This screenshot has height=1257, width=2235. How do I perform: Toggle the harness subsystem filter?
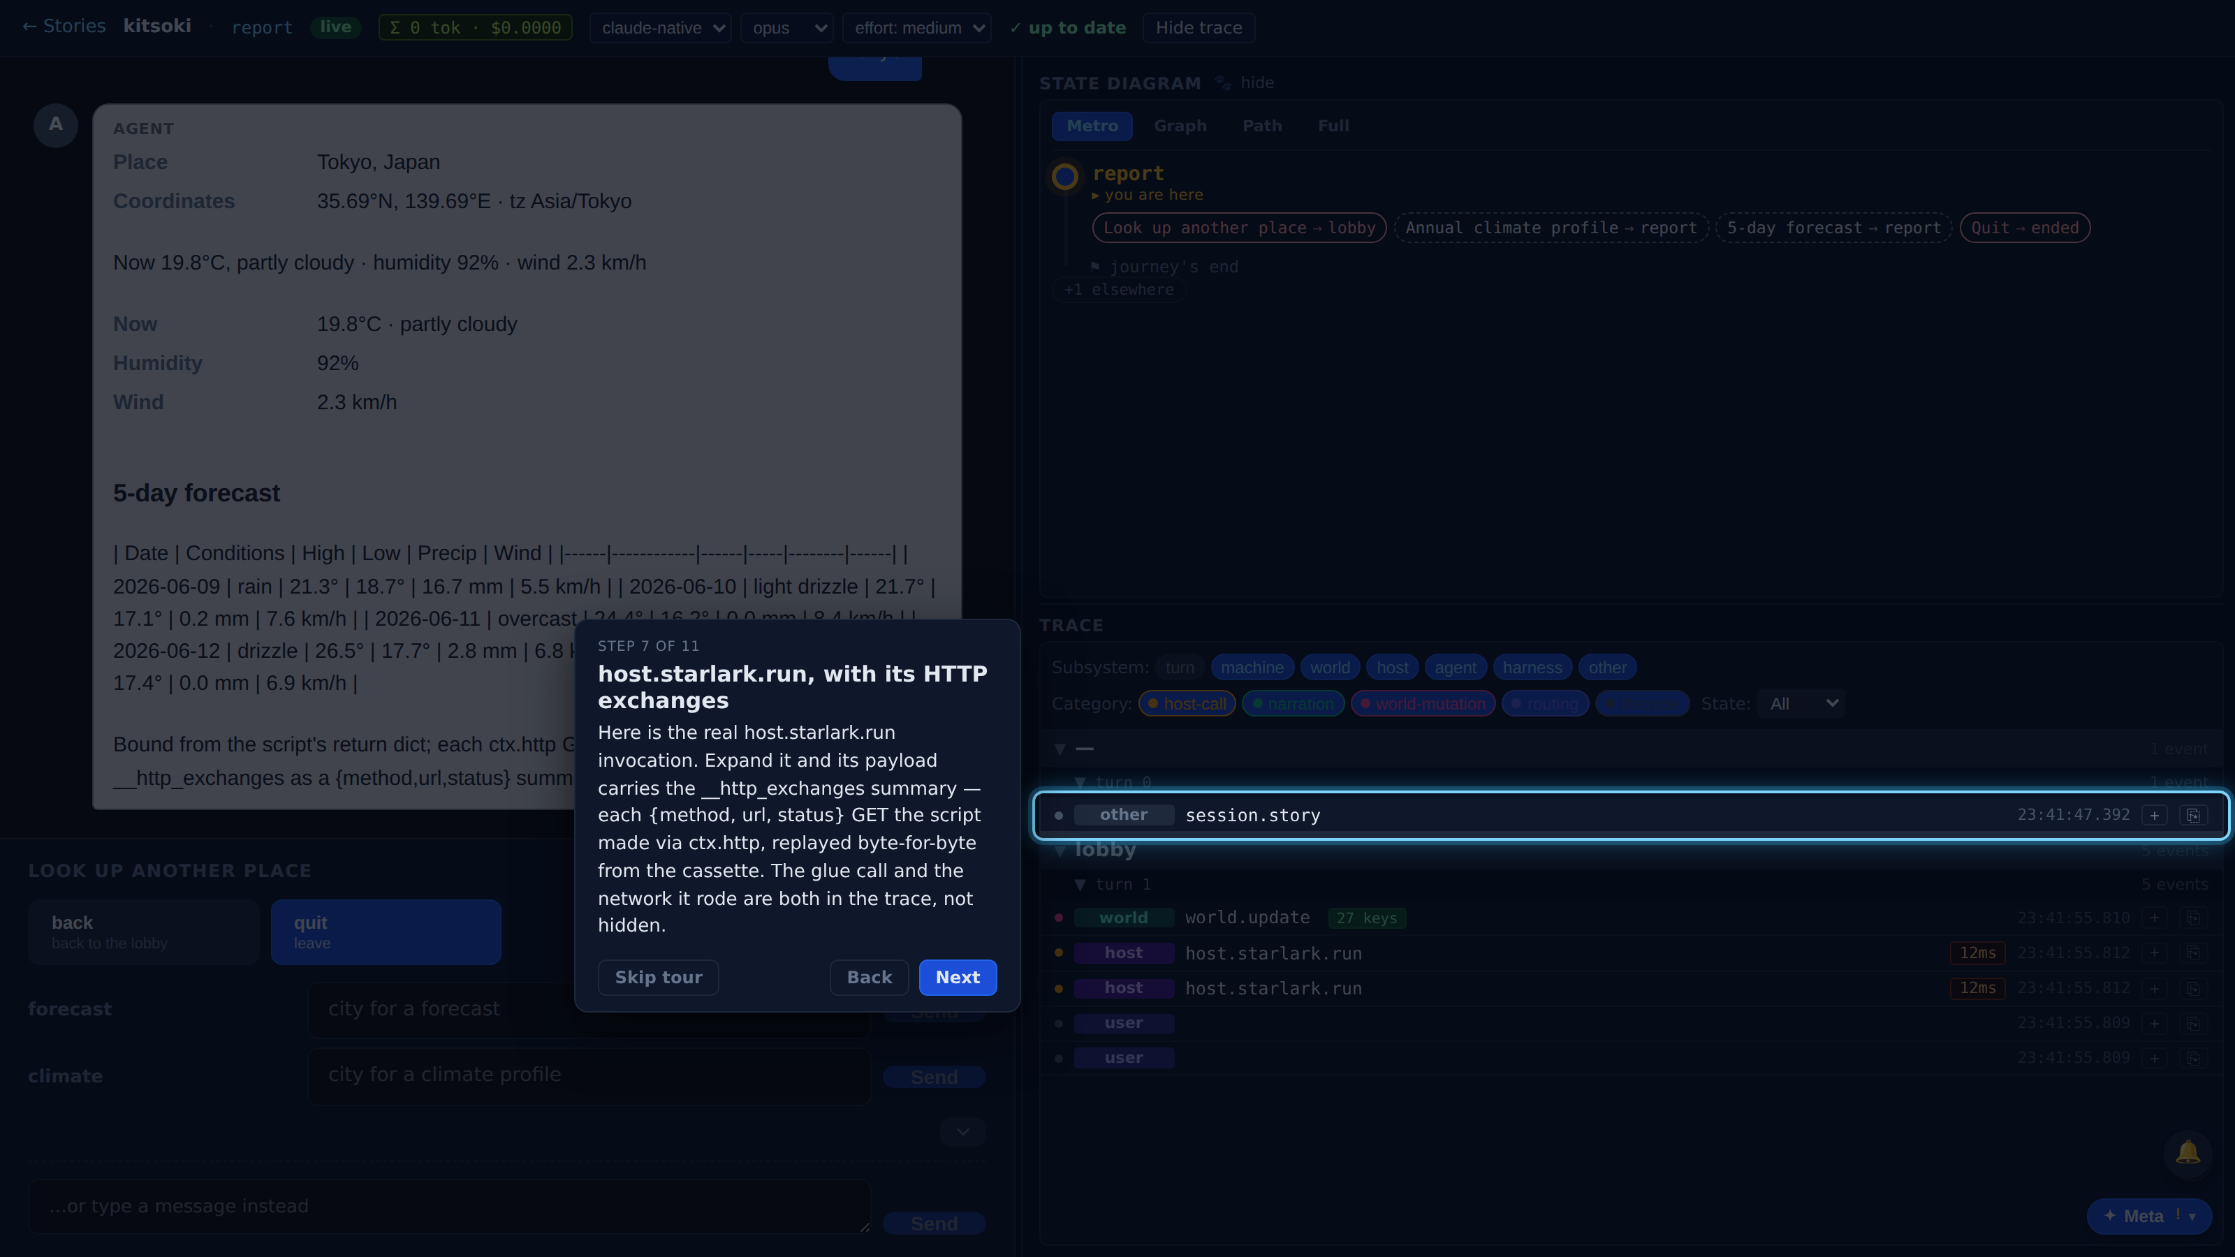click(x=1532, y=667)
